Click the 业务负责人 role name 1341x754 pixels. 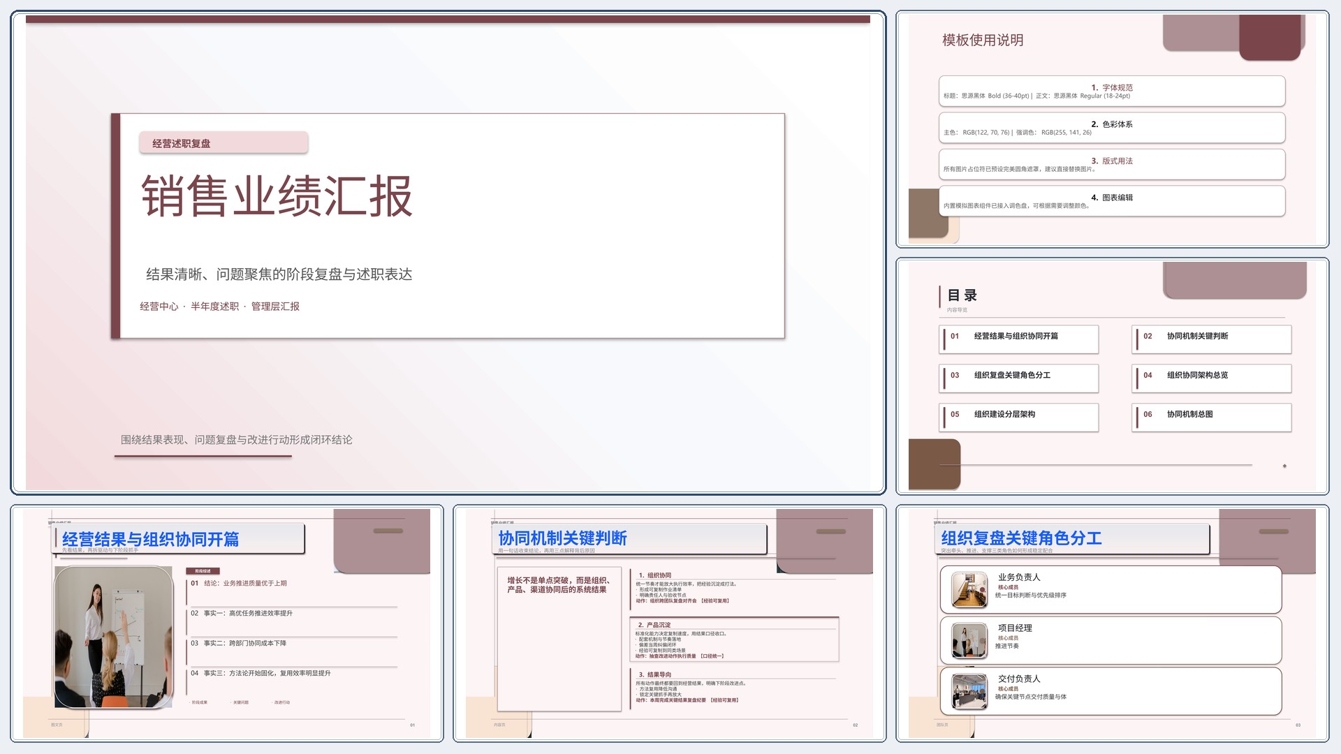point(1019,577)
